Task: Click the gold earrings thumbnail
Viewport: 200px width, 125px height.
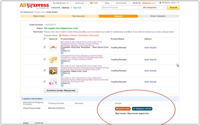Action: tap(53, 71)
